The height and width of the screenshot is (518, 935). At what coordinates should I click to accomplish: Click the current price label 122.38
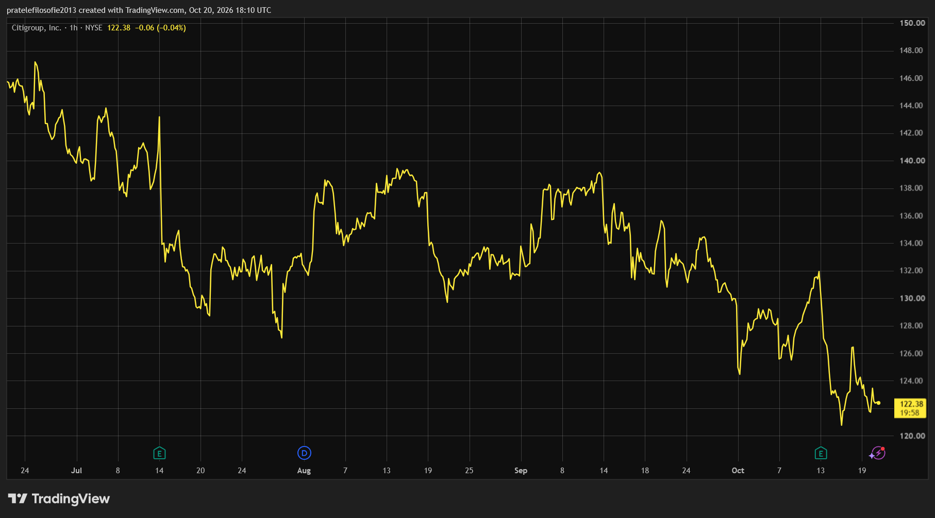[x=910, y=408]
